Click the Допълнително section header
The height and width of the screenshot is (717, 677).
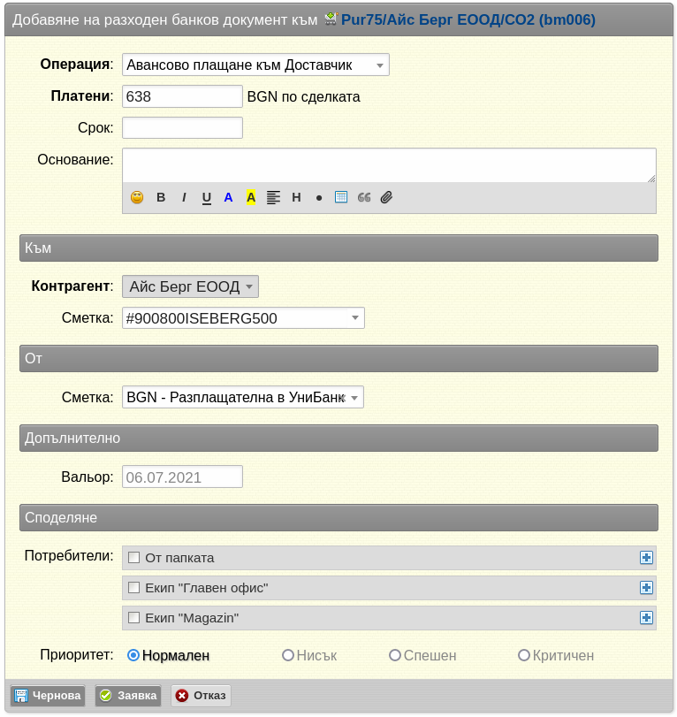pos(338,438)
